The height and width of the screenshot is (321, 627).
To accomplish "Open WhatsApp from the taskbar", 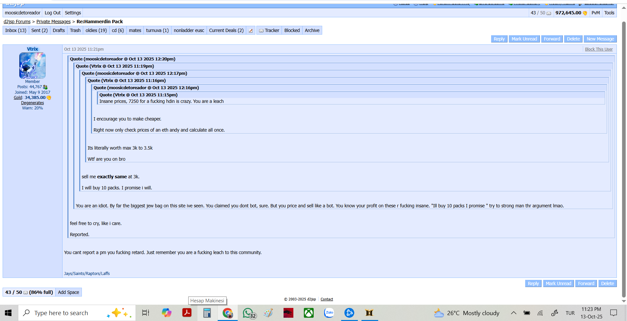I will (248, 313).
